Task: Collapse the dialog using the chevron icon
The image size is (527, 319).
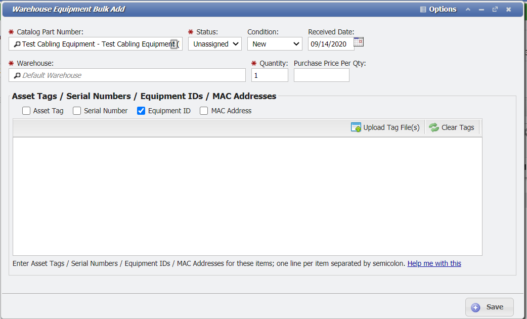Action: point(468,9)
